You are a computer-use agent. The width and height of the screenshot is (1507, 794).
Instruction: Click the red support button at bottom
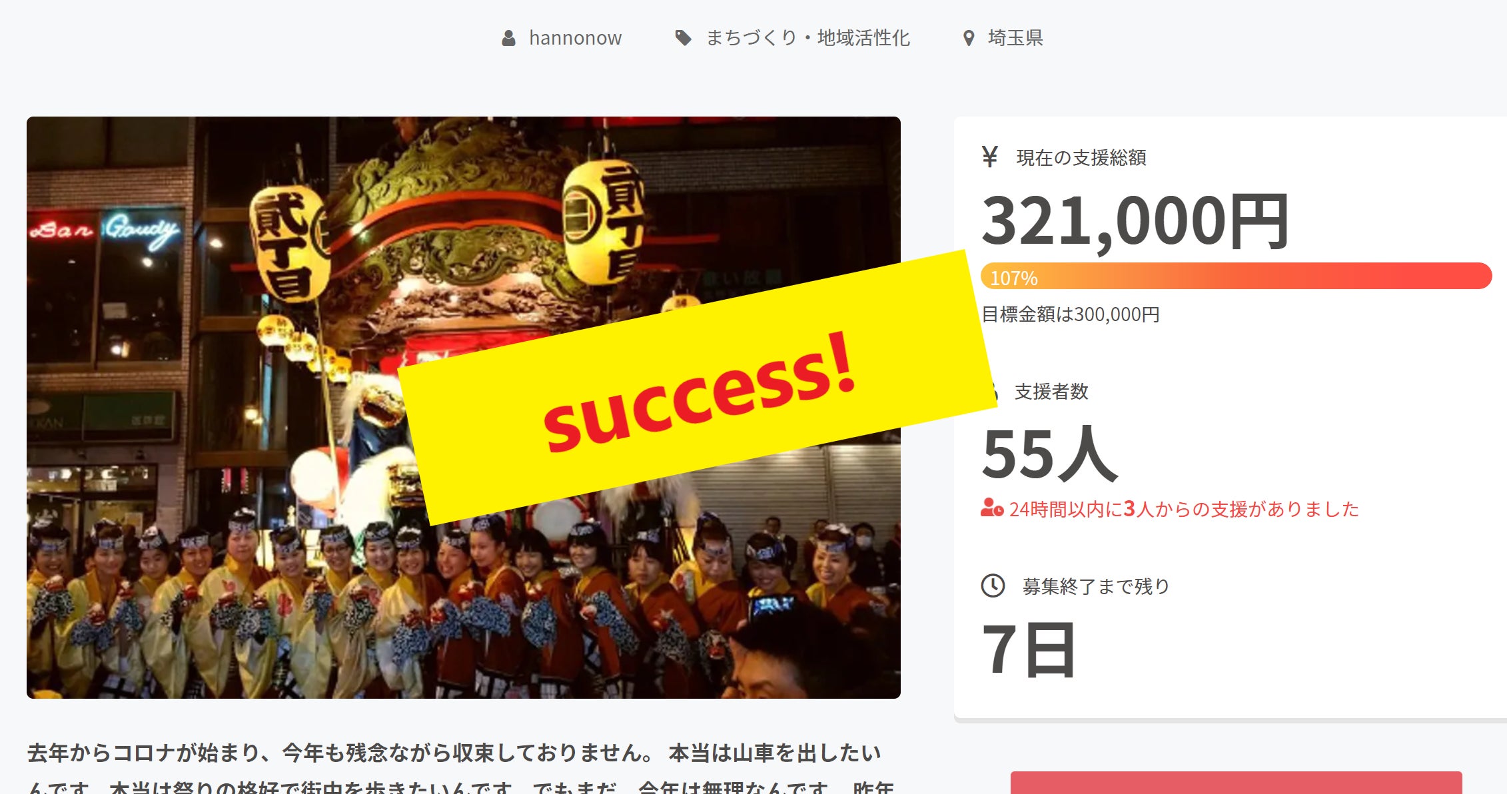[1236, 783]
